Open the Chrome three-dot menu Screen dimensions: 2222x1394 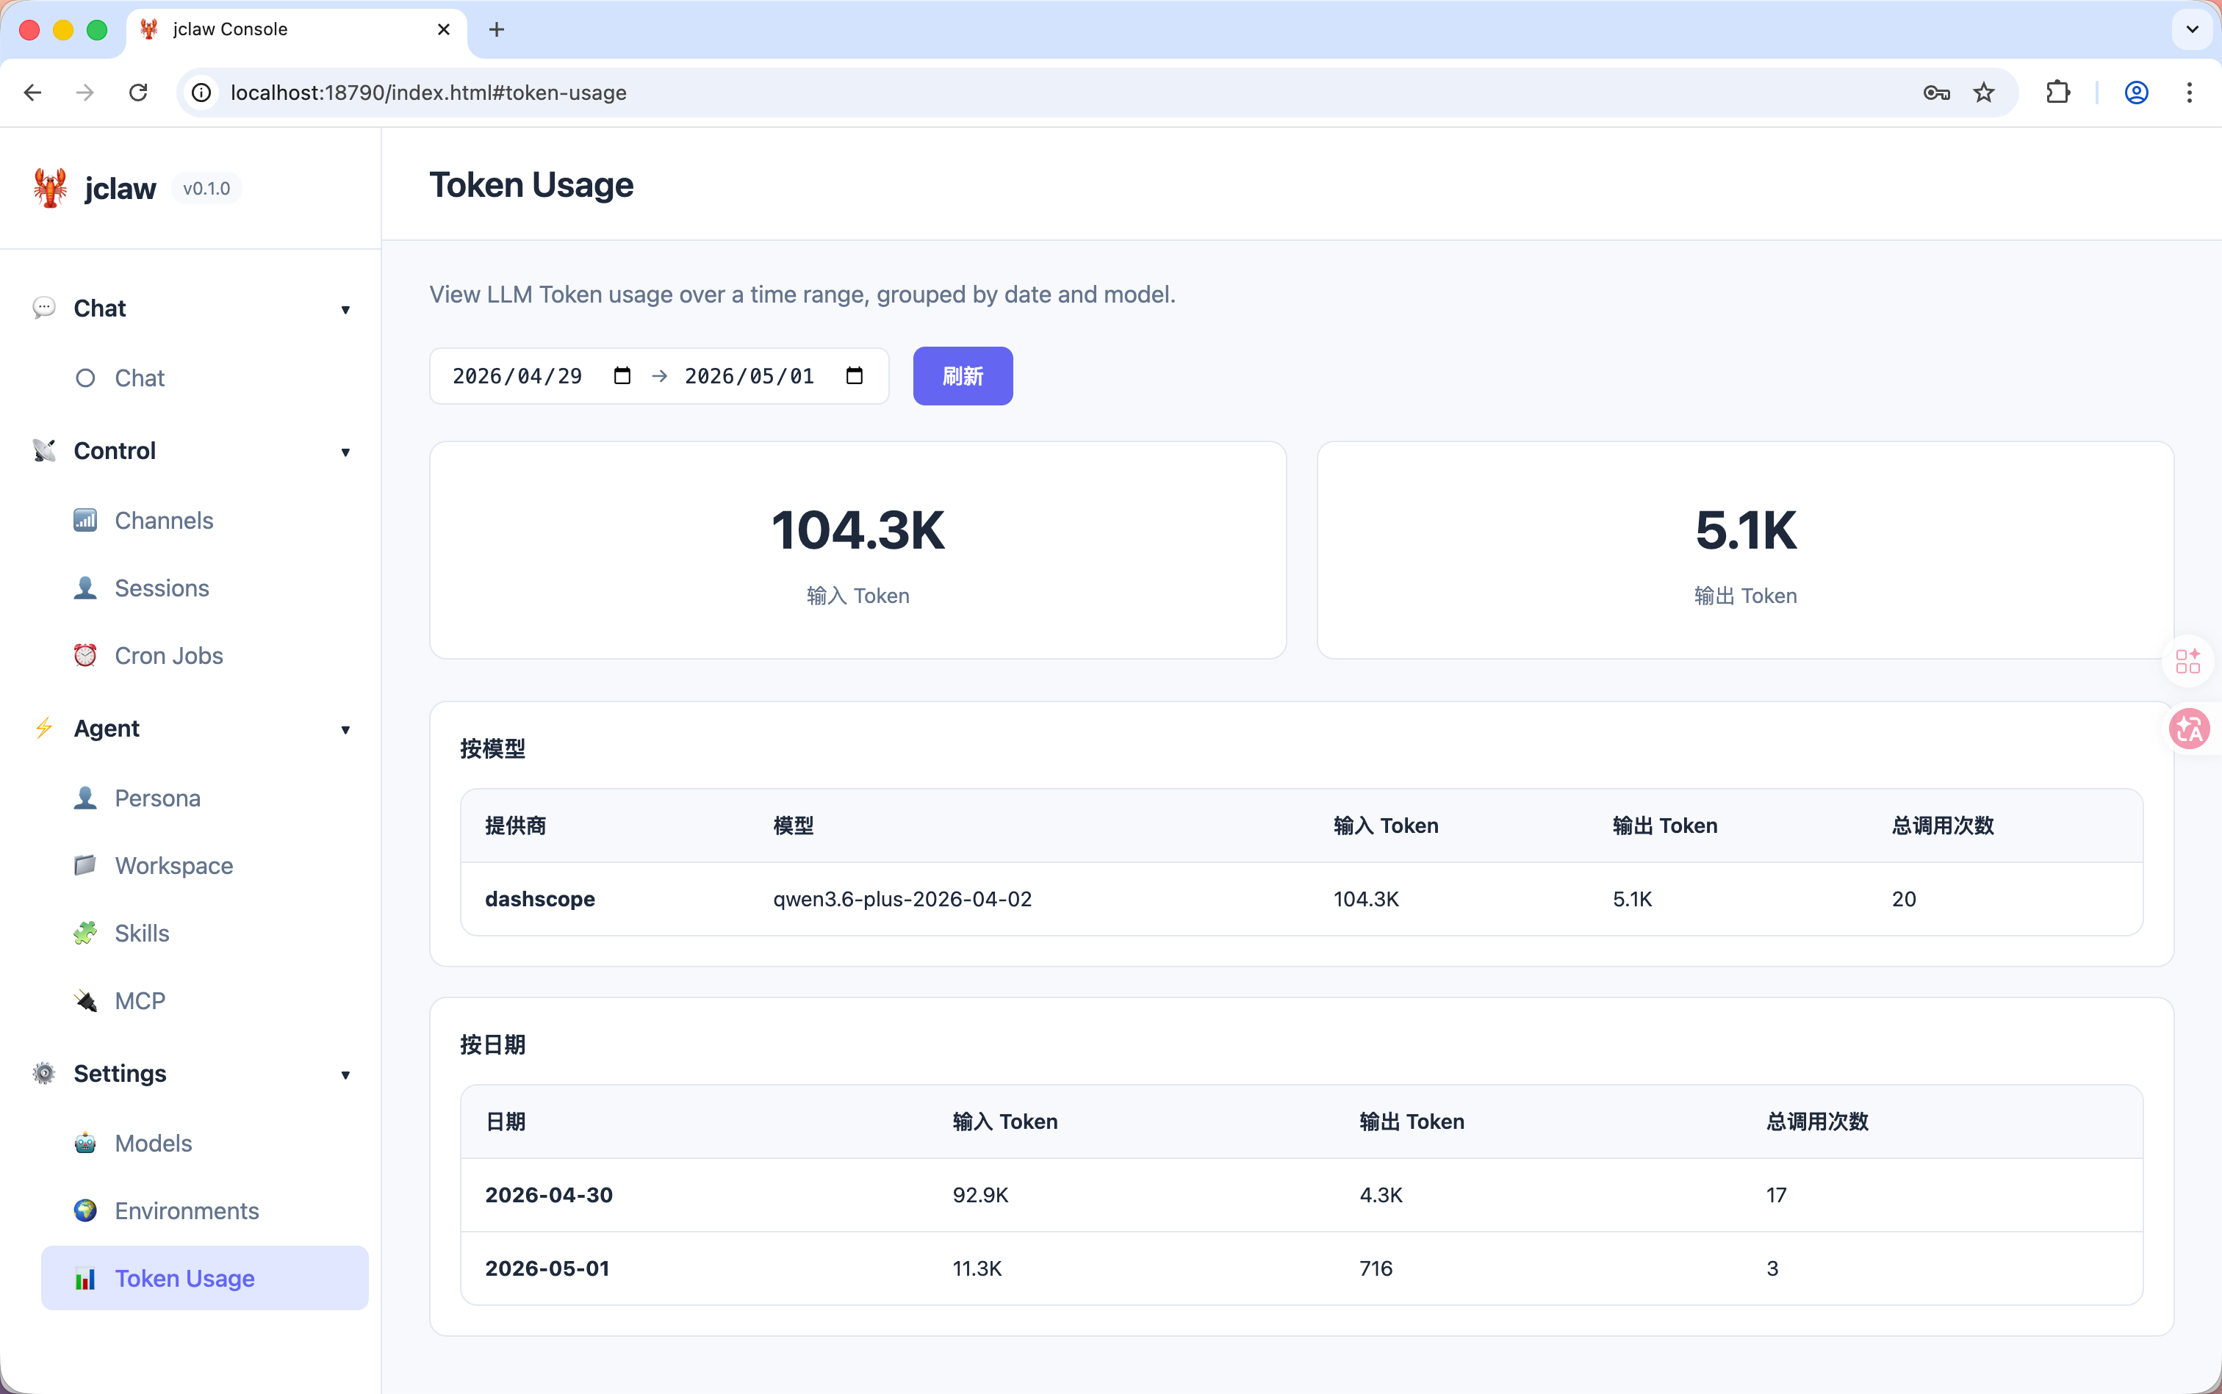[x=2190, y=93]
